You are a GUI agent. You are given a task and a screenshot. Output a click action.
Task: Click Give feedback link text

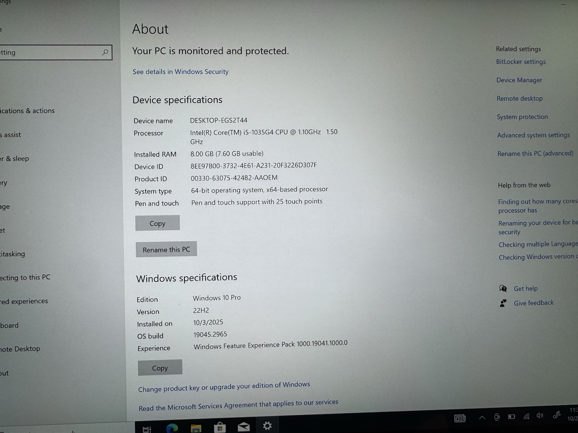(x=534, y=303)
